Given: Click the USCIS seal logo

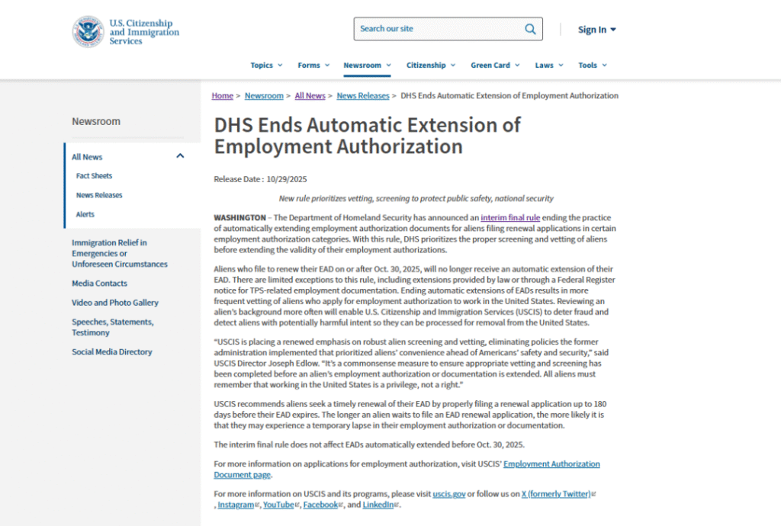Looking at the screenshot, I should 88,32.
